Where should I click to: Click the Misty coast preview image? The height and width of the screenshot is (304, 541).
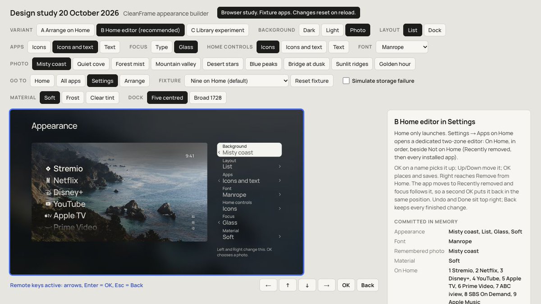[x=119, y=192]
